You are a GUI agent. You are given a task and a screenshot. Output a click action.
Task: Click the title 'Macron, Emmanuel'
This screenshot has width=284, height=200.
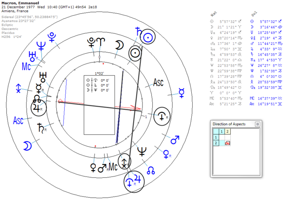click(20, 3)
